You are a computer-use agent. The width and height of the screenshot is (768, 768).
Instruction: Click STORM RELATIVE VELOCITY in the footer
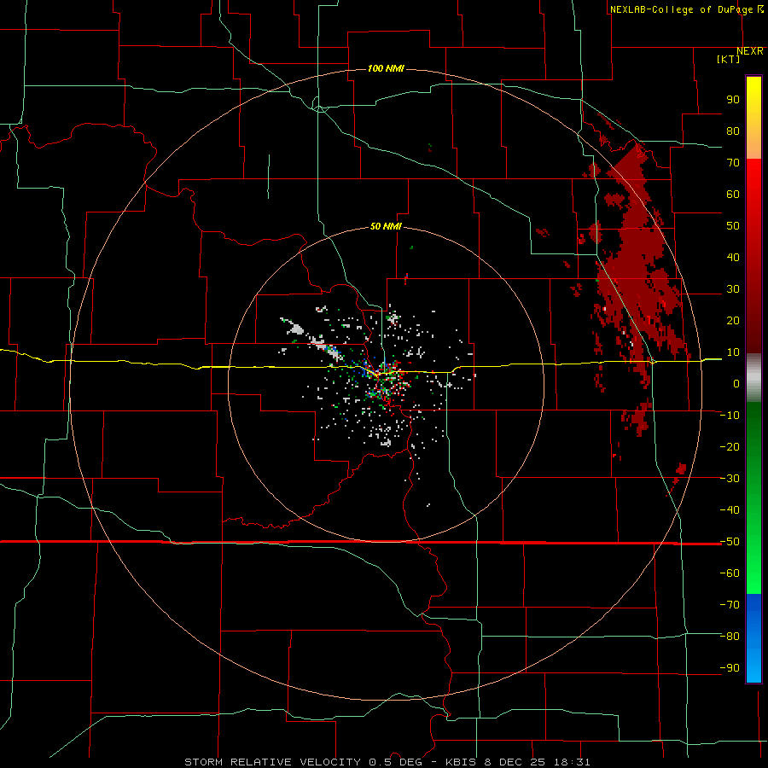coord(272,762)
